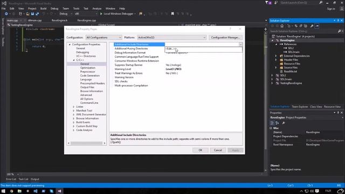Open the Debug solution configuration dropdown in toolbar
The height and width of the screenshot is (194, 345).
click(x=66, y=14)
